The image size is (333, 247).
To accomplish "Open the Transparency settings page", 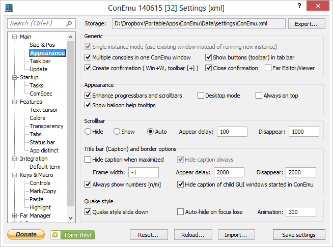I will [x=46, y=126].
